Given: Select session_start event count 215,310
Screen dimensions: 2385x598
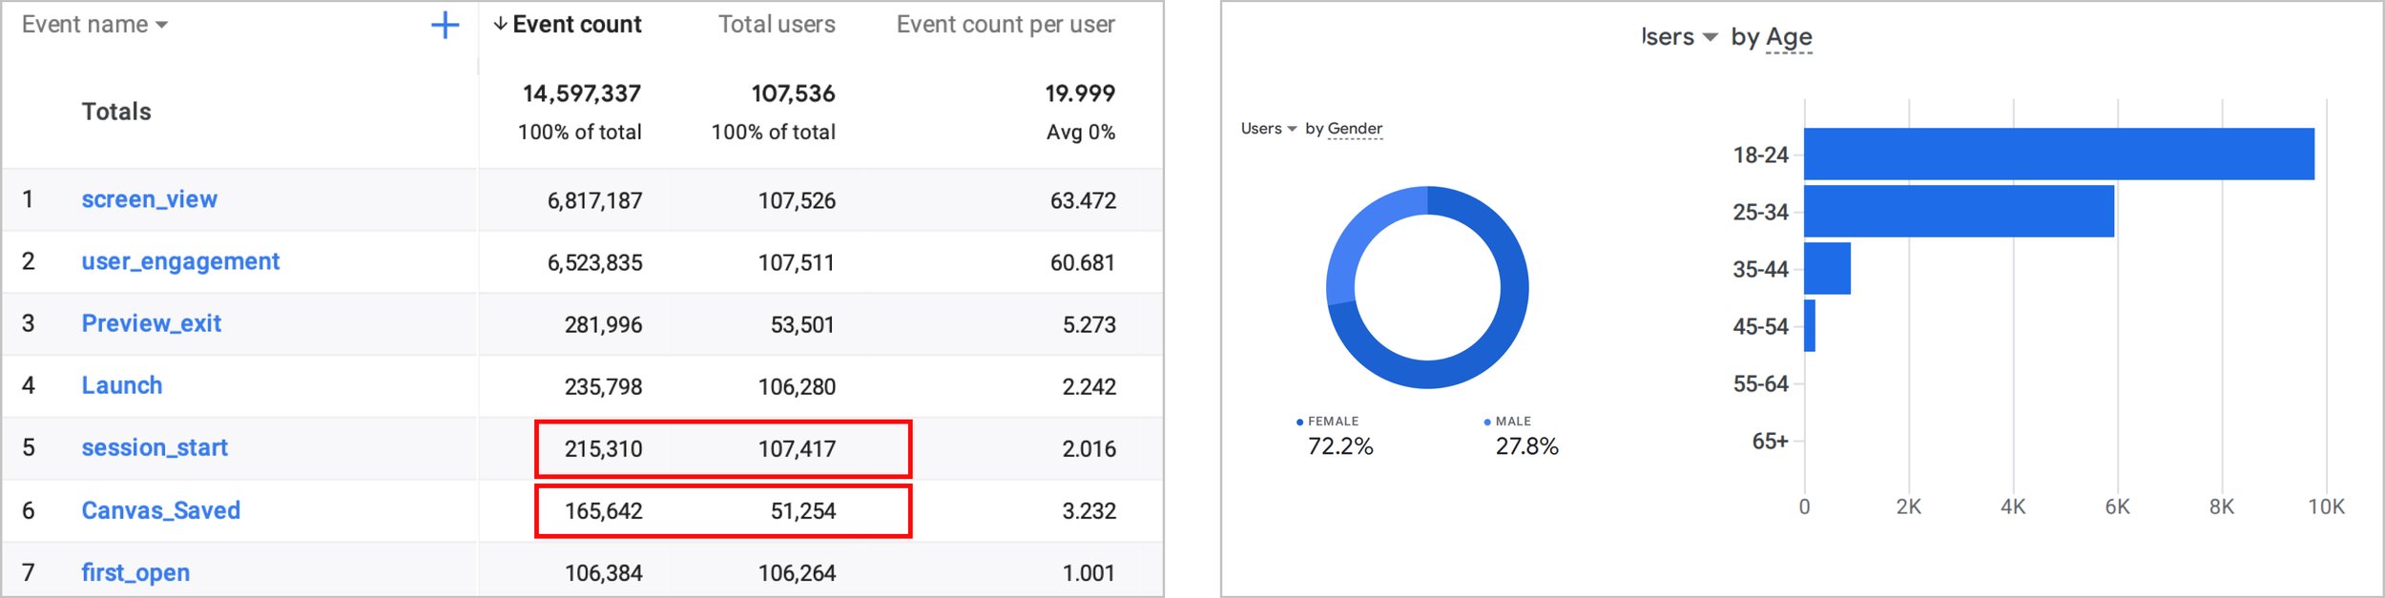Looking at the screenshot, I should pos(603,448).
